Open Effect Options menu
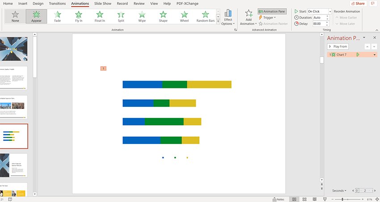This screenshot has width=380, height=202. click(228, 17)
